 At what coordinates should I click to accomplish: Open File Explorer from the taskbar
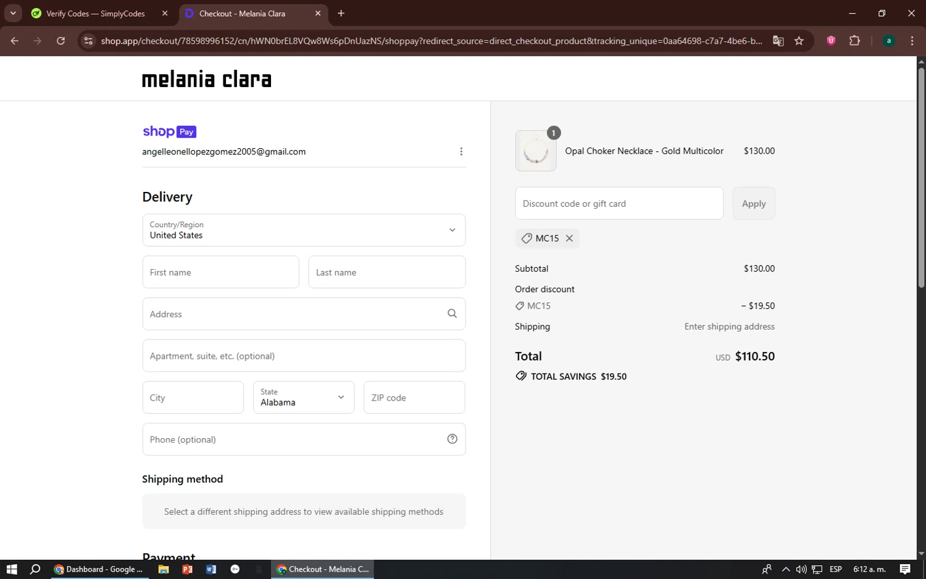tap(164, 569)
